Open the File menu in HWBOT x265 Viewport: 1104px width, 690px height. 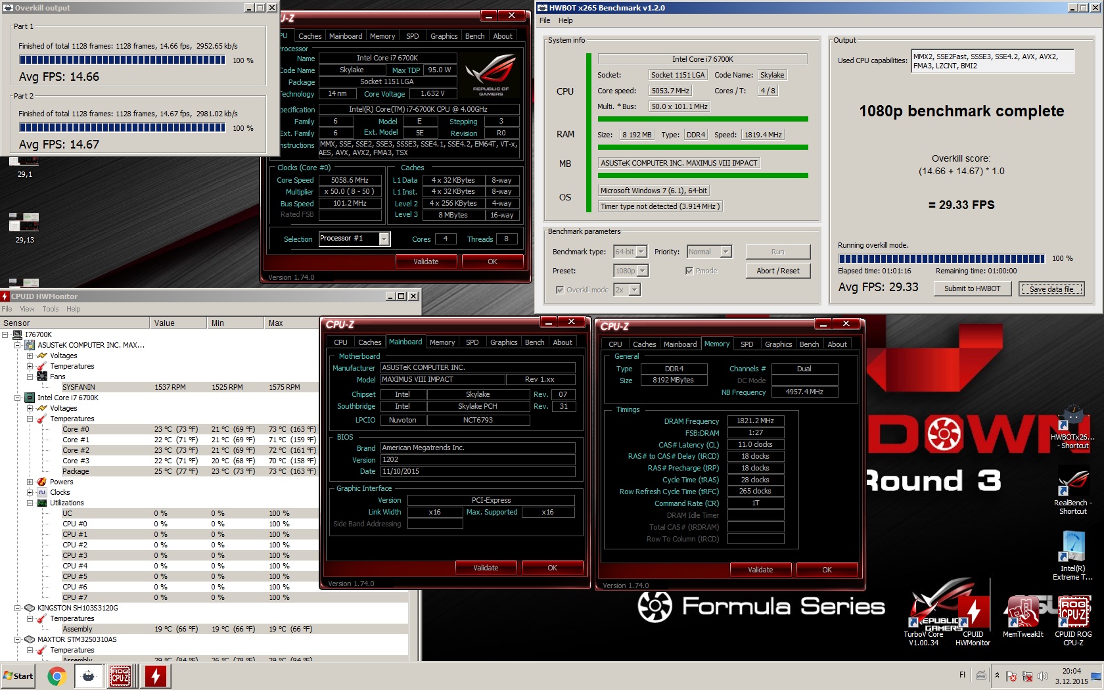coord(545,20)
